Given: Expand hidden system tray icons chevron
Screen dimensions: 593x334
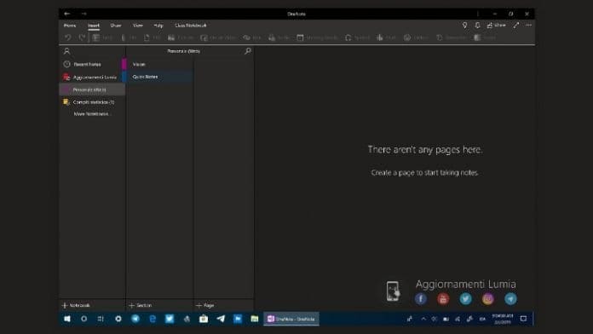Looking at the screenshot, I should click(x=423, y=319).
